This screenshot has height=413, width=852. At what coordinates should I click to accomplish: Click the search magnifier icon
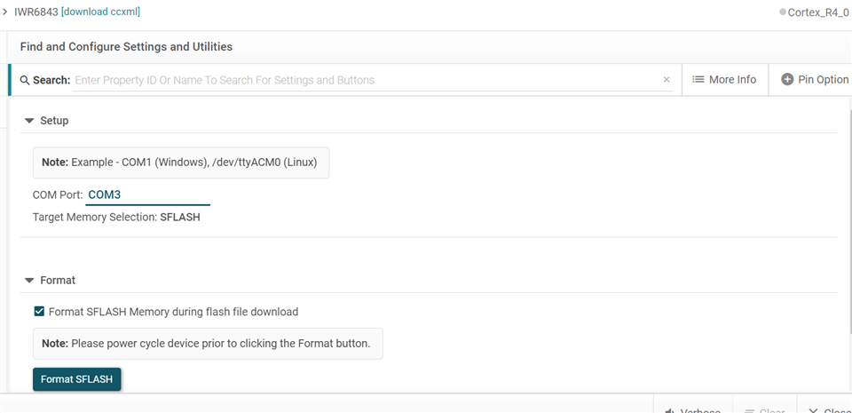(25, 80)
